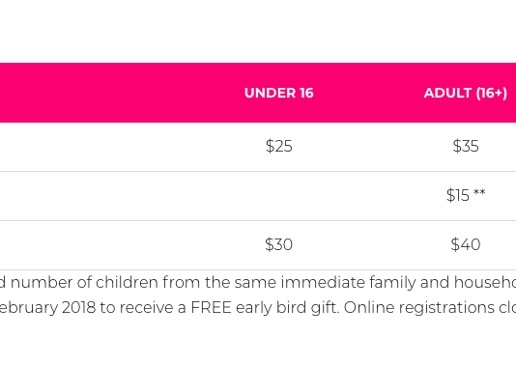The width and height of the screenshot is (516, 365).
Task: Click the empty under 16 cell in middle row
Action: click(278, 196)
